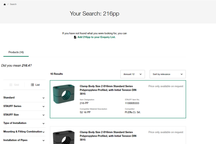This screenshot has width=216, height=144.
Task: Open the Products (16) tab
Action: (x=16, y=52)
